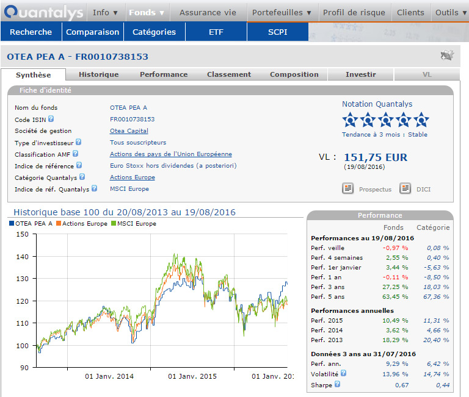
Task: Click the blue OTEA PEA A legend swatch
Action: pyautogui.click(x=12, y=224)
